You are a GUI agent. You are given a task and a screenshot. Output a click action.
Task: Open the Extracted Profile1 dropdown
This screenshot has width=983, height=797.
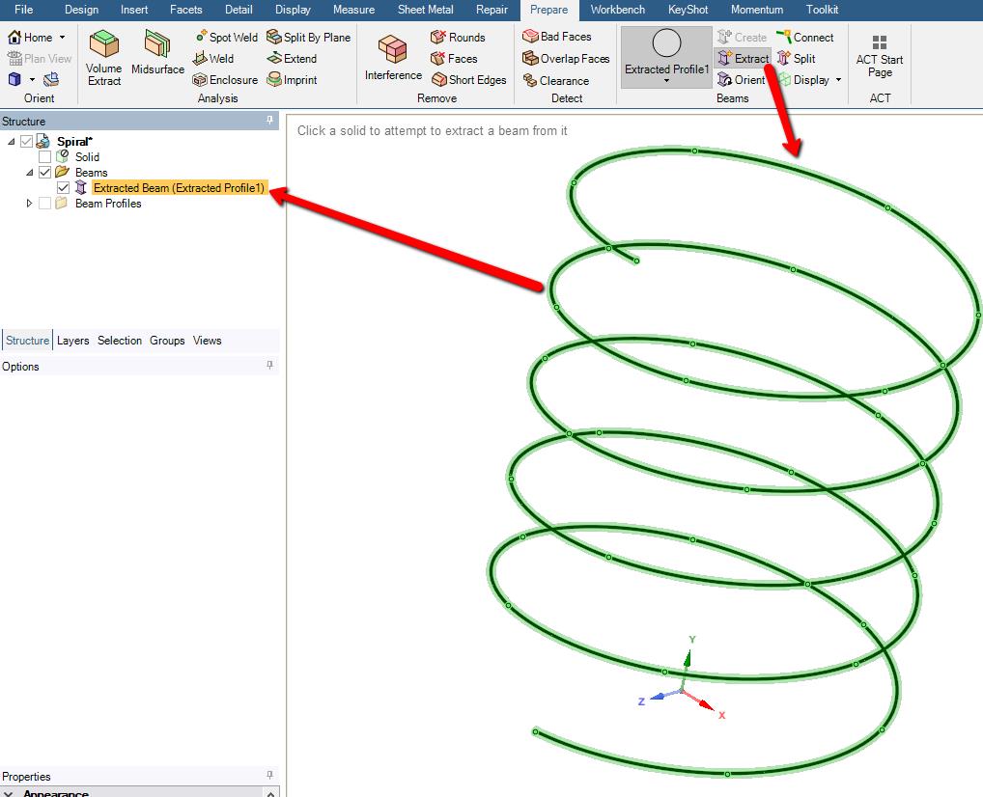pyautogui.click(x=666, y=81)
